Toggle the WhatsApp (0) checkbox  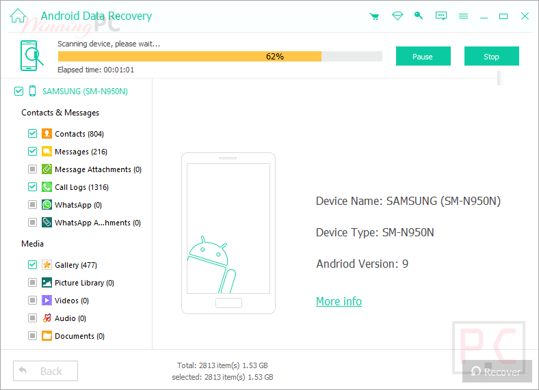pos(32,205)
